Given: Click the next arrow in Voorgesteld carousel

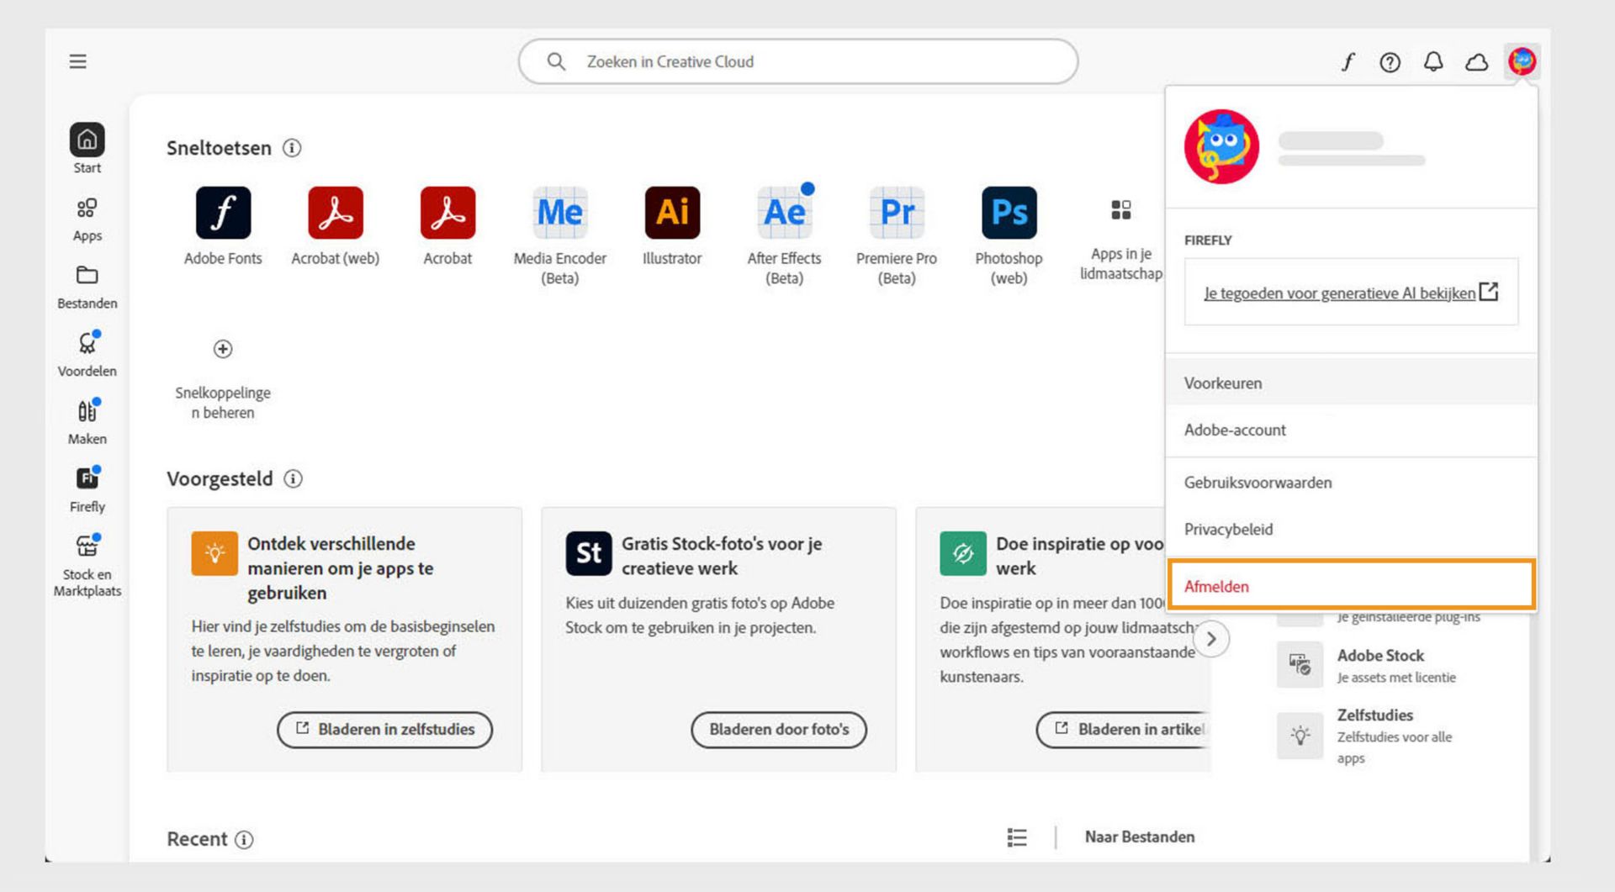Looking at the screenshot, I should pyautogui.click(x=1211, y=639).
